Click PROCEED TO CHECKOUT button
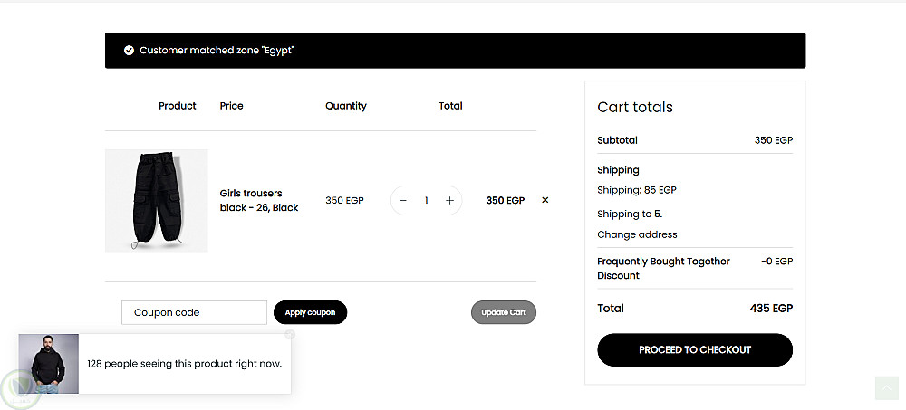 pyautogui.click(x=695, y=350)
